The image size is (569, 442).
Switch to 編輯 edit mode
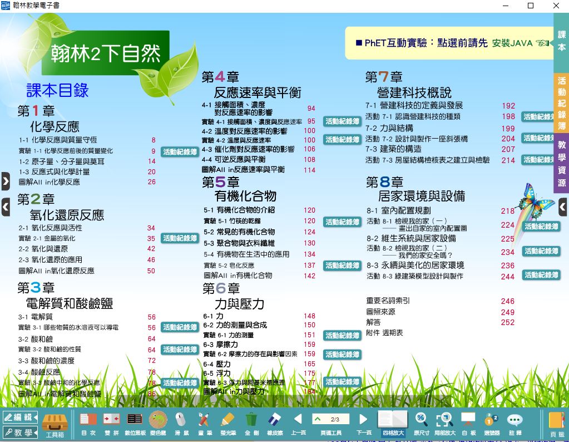coord(19,417)
